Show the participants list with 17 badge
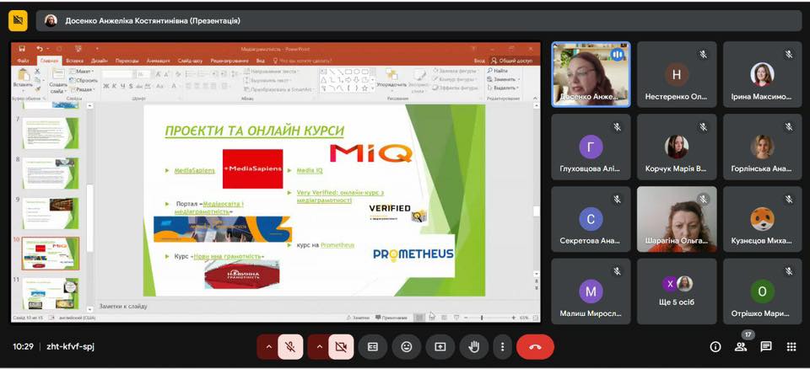Viewport: 810px width, 369px height. pos(741,347)
